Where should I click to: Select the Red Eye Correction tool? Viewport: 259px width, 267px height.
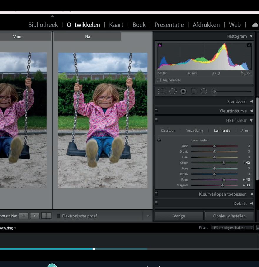pos(183,91)
